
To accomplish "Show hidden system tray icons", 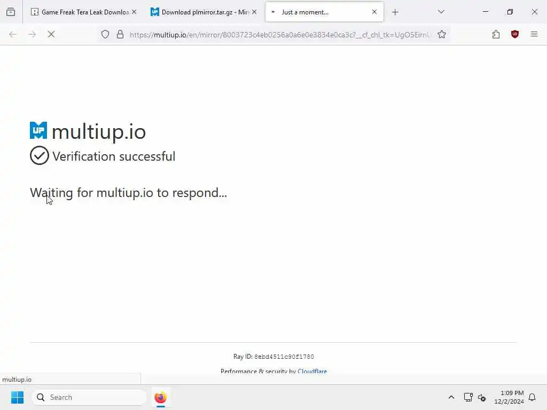I will [451, 397].
